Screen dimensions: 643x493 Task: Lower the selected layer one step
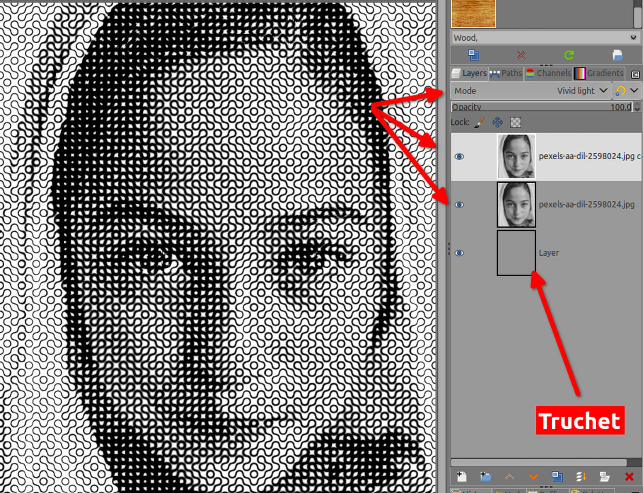(533, 476)
